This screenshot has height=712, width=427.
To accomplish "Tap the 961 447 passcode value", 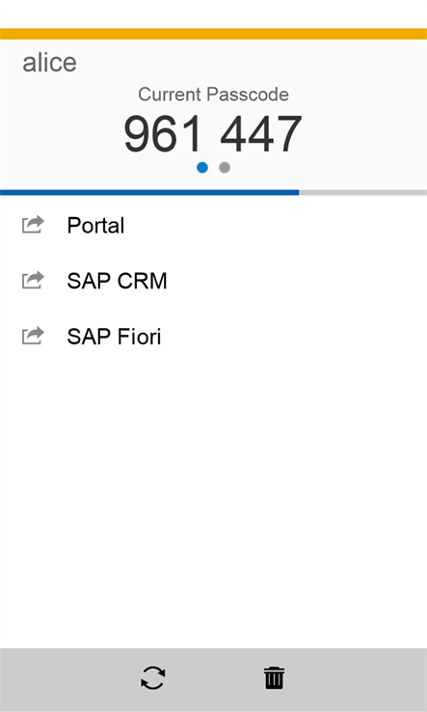I will [x=213, y=134].
